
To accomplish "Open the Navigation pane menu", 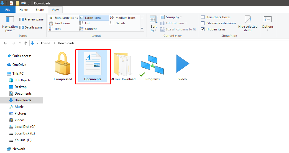I will click(10, 24).
